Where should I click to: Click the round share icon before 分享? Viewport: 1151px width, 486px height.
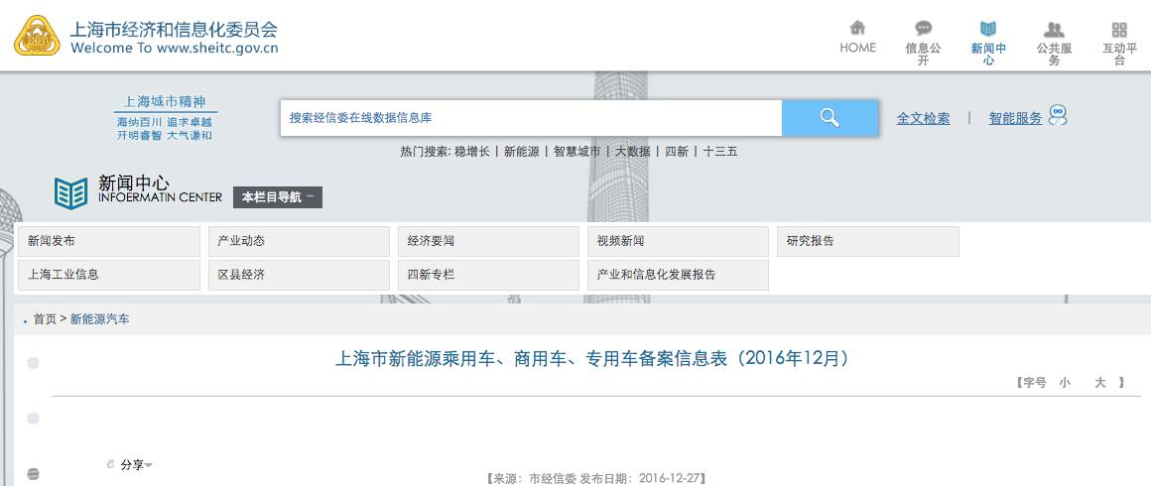pos(111,464)
